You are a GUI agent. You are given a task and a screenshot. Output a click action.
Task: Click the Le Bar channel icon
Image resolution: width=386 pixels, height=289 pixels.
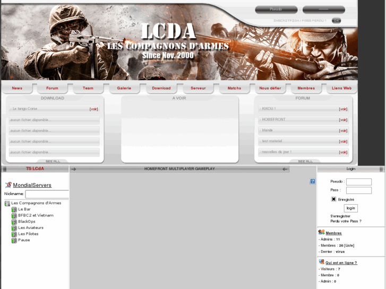coord(14,209)
